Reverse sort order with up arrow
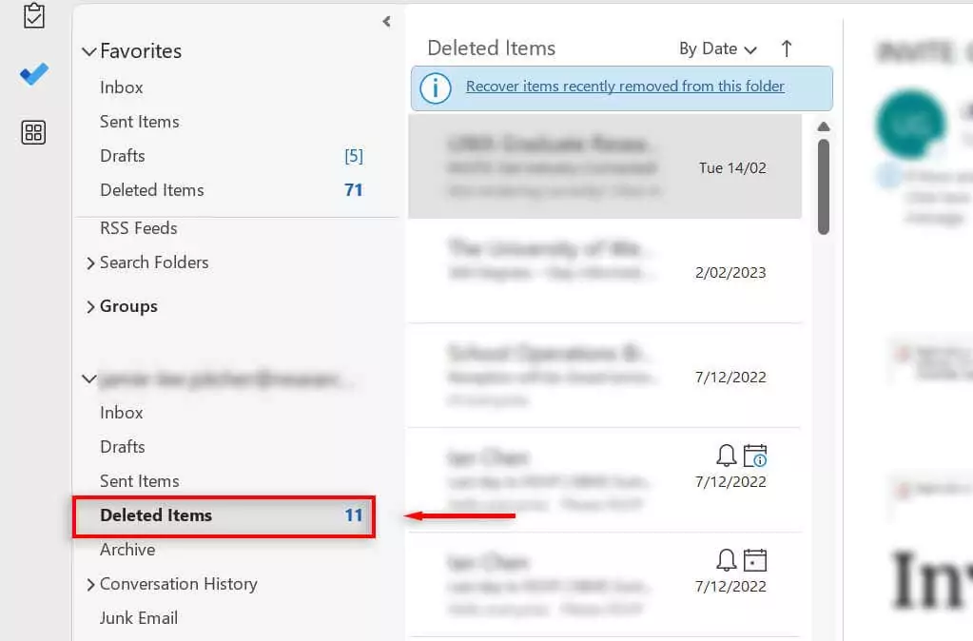The image size is (973, 641). 787,49
